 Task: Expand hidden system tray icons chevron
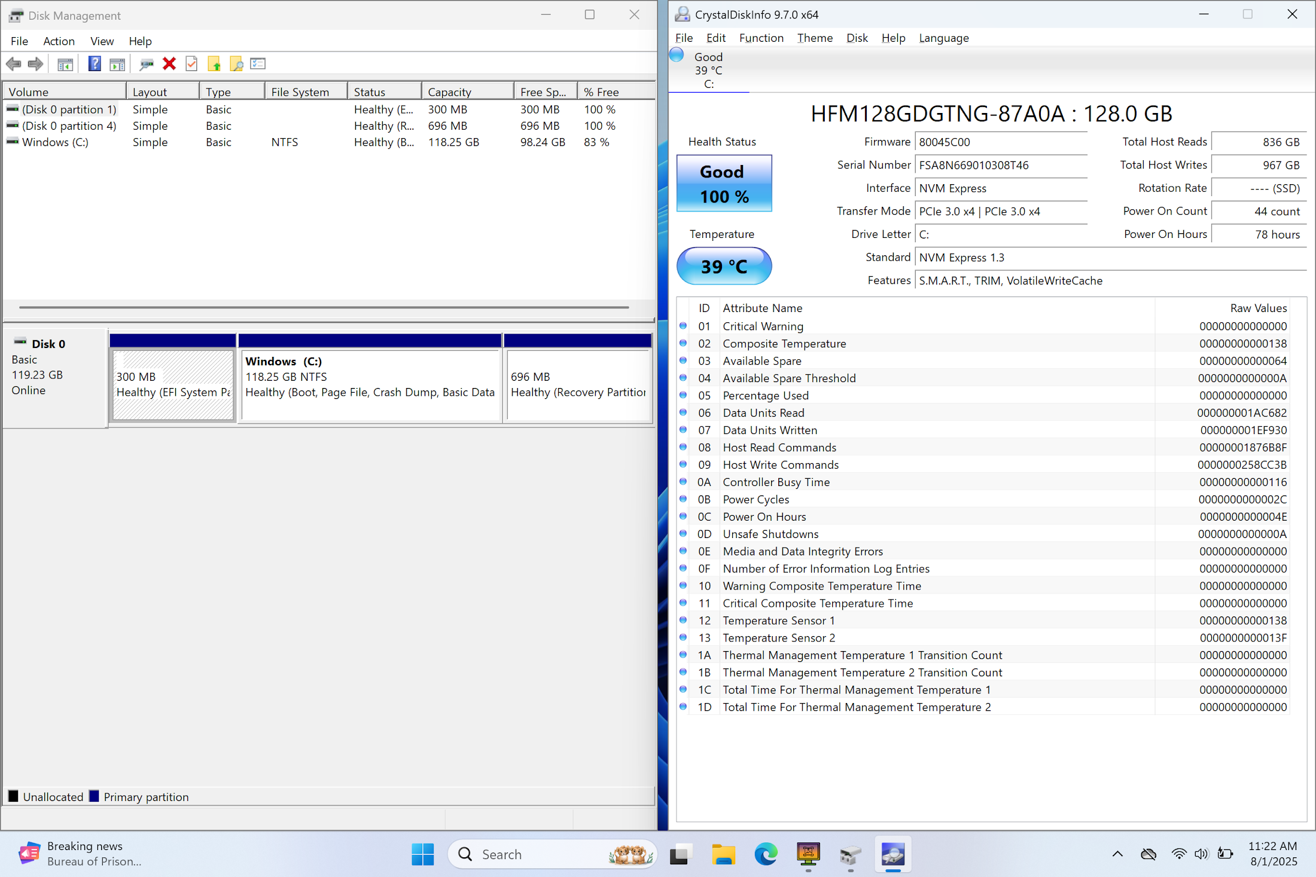pyautogui.click(x=1117, y=854)
